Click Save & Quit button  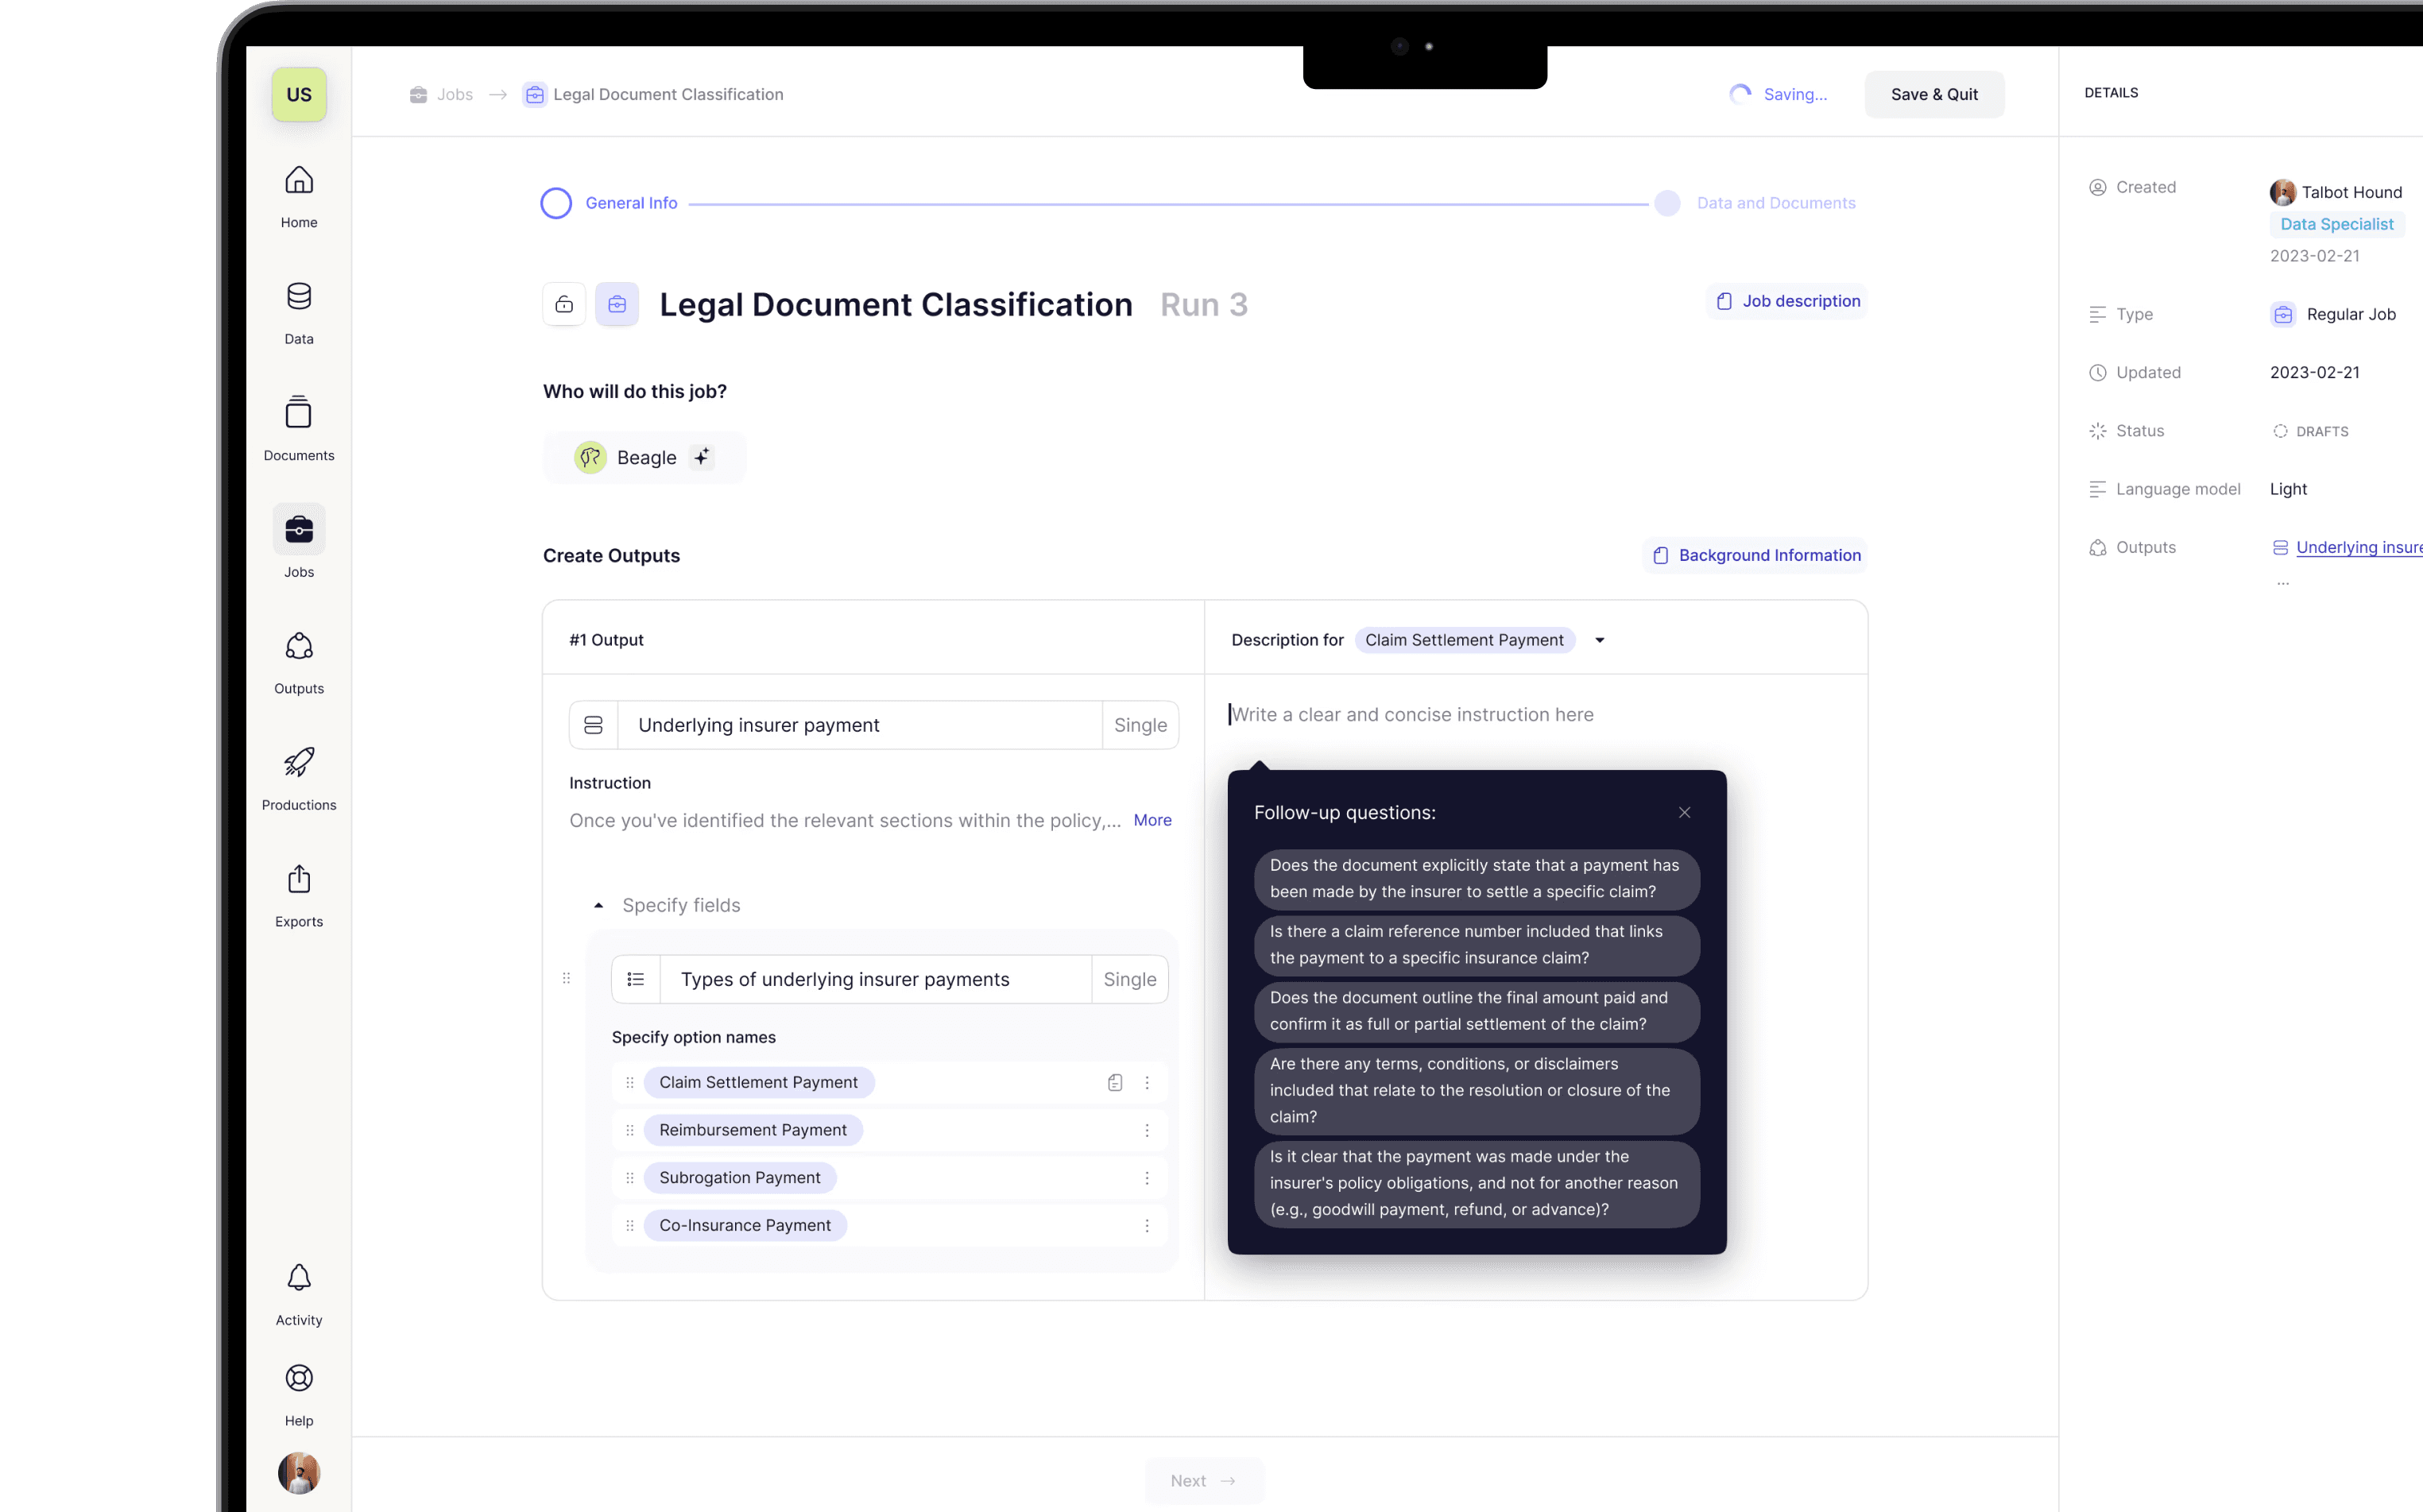(1933, 94)
